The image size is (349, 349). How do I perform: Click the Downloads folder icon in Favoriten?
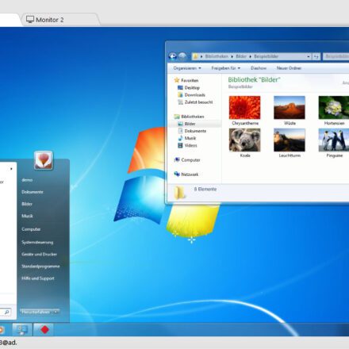point(180,94)
